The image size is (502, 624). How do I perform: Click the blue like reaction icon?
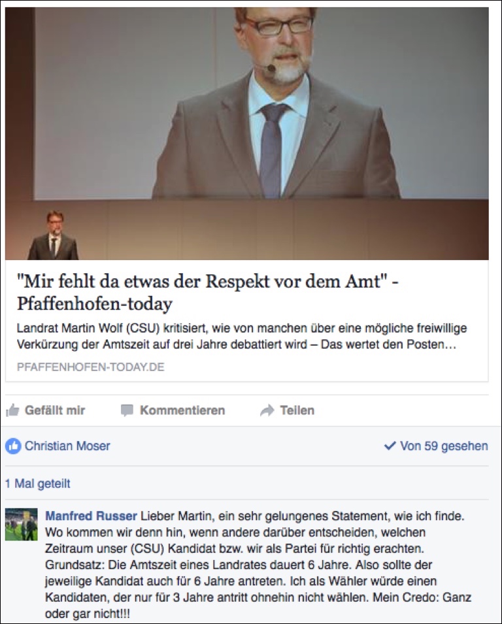coord(13,446)
